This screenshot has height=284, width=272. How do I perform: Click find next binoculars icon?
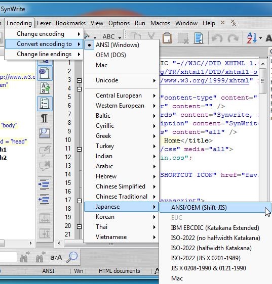click(x=25, y=257)
